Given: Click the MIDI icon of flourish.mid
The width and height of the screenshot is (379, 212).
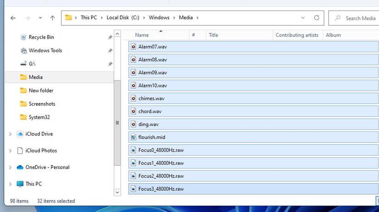Looking at the screenshot, I should (133, 137).
